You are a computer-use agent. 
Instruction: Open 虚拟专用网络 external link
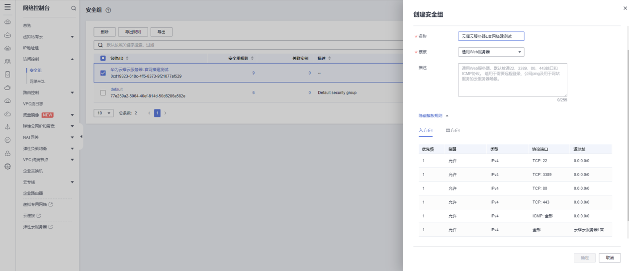coord(38,204)
